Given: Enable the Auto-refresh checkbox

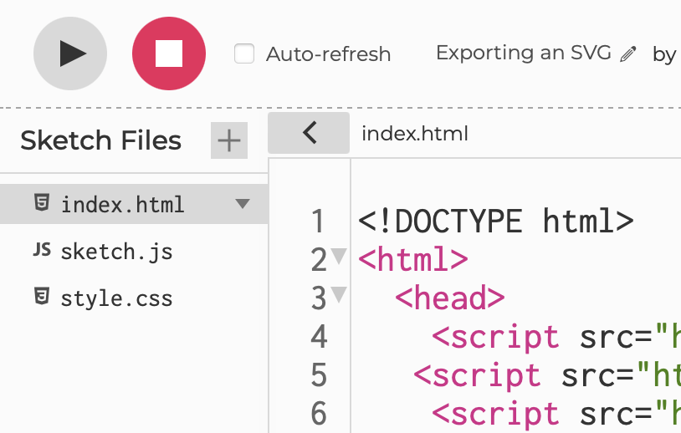Looking at the screenshot, I should point(244,53).
